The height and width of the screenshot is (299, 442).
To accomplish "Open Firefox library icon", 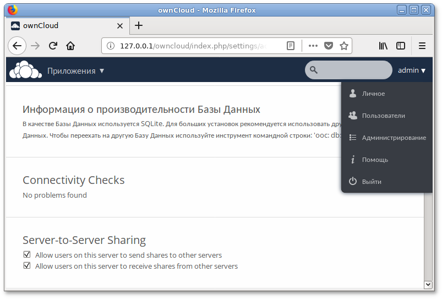I will (x=383, y=46).
